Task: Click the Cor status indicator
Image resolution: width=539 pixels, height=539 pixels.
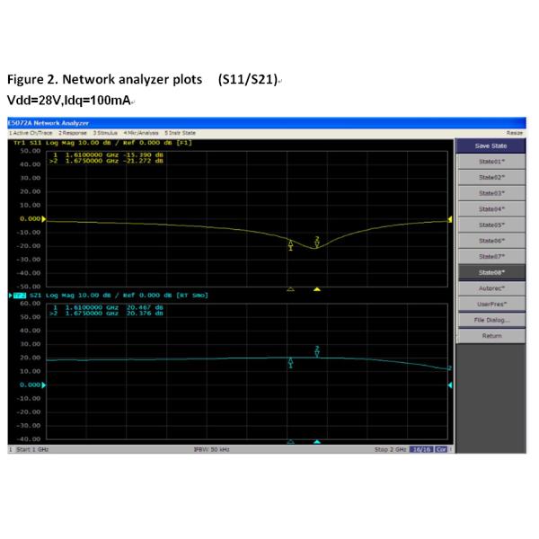Action: pyautogui.click(x=441, y=448)
